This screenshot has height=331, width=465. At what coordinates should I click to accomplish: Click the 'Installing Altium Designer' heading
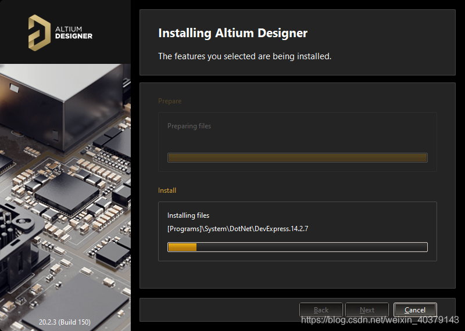(233, 33)
